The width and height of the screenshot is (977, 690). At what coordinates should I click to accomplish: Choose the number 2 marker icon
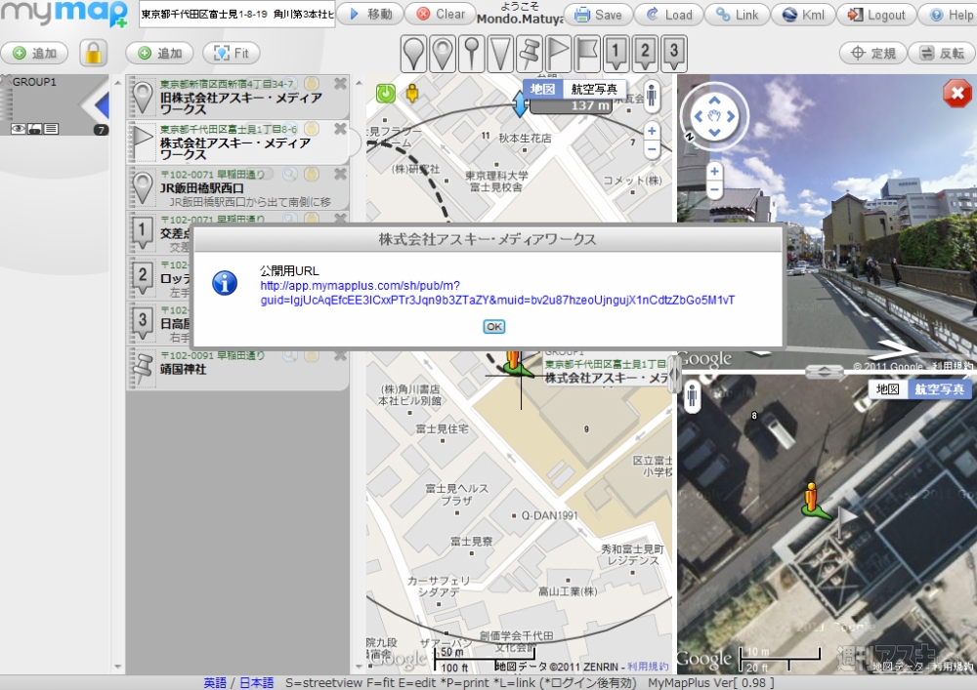644,53
